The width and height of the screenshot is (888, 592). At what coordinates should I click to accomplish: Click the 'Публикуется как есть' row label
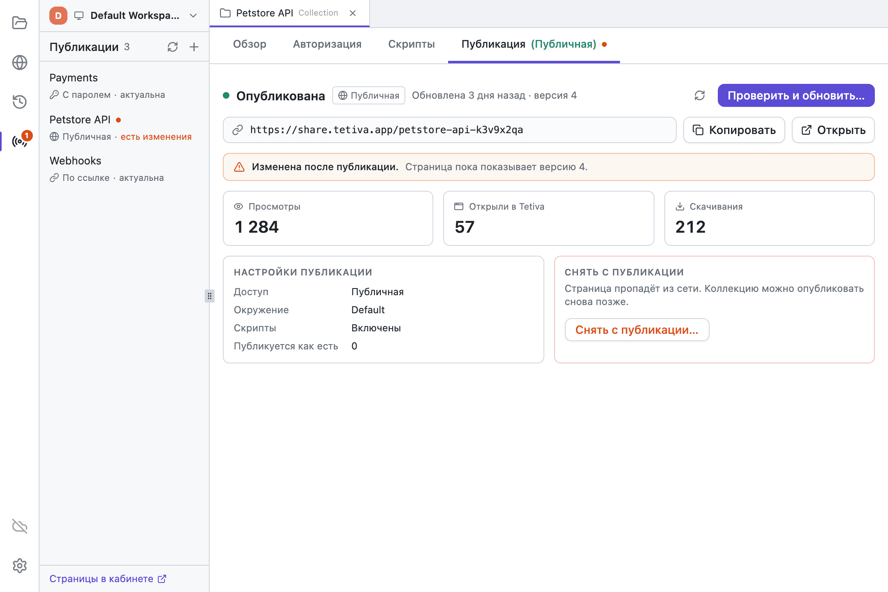pyautogui.click(x=286, y=346)
